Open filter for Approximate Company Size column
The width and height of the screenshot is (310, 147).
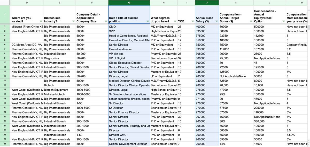[106, 21]
